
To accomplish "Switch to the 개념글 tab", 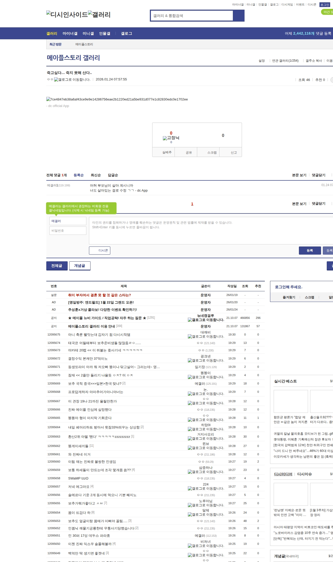I will (x=80, y=266).
